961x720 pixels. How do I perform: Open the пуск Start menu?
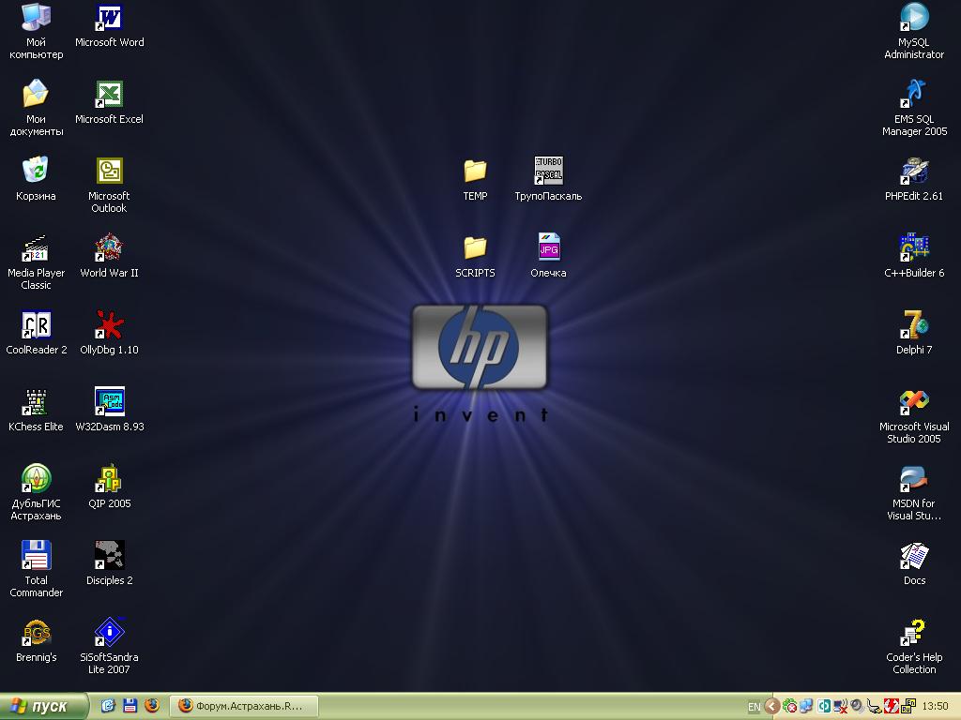click(x=43, y=706)
